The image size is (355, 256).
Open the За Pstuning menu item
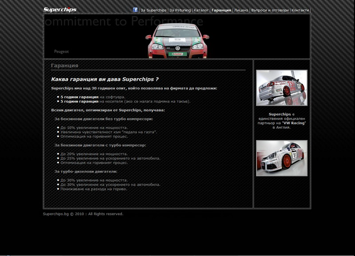180,10
